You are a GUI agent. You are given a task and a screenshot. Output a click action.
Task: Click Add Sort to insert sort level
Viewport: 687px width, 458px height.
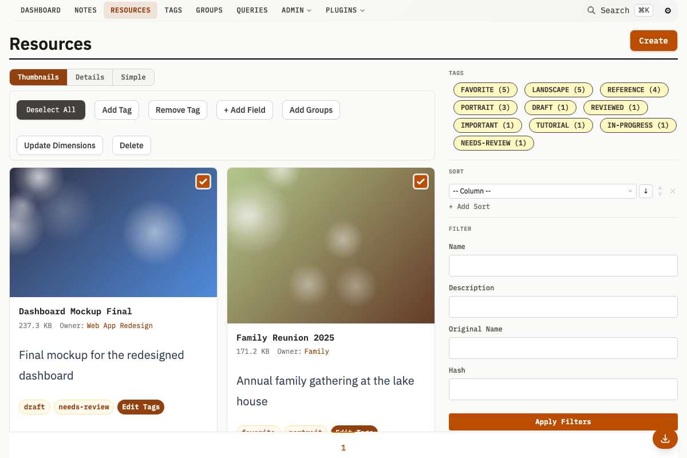469,206
